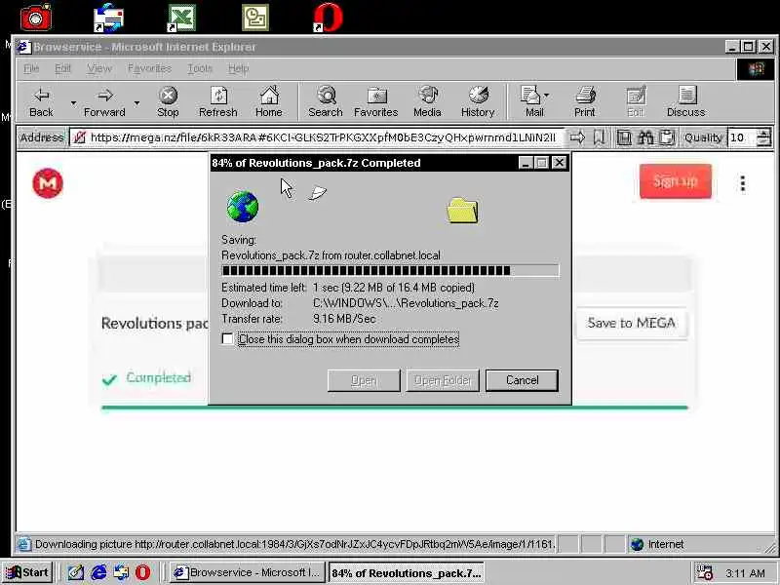This screenshot has height=585, width=780.
Task: Open the Back button history dropdown arrow
Action: coord(73,103)
